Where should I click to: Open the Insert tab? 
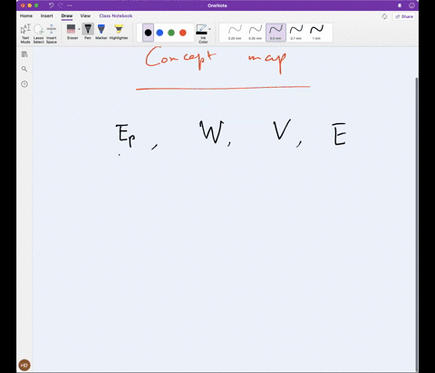tap(46, 15)
